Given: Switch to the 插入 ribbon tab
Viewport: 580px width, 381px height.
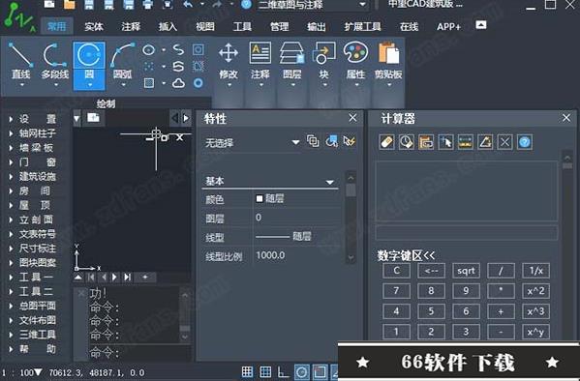Looking at the screenshot, I should tap(168, 27).
